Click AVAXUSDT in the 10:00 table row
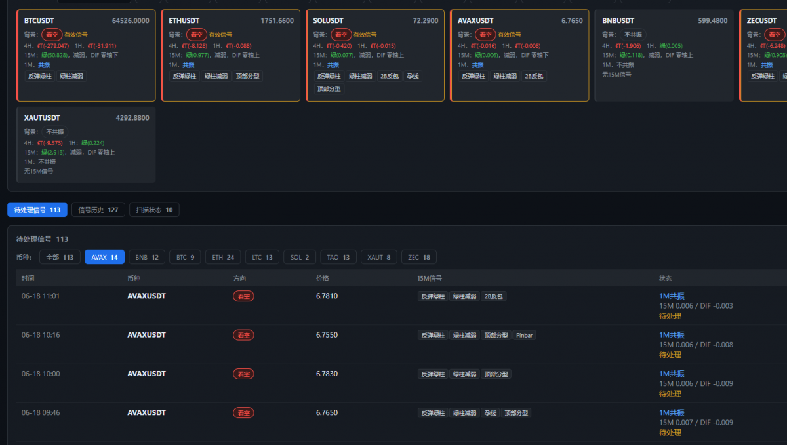This screenshot has height=445, width=787. pos(146,374)
